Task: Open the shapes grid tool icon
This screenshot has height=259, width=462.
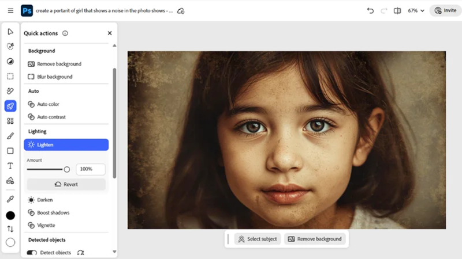Action: click(x=10, y=121)
